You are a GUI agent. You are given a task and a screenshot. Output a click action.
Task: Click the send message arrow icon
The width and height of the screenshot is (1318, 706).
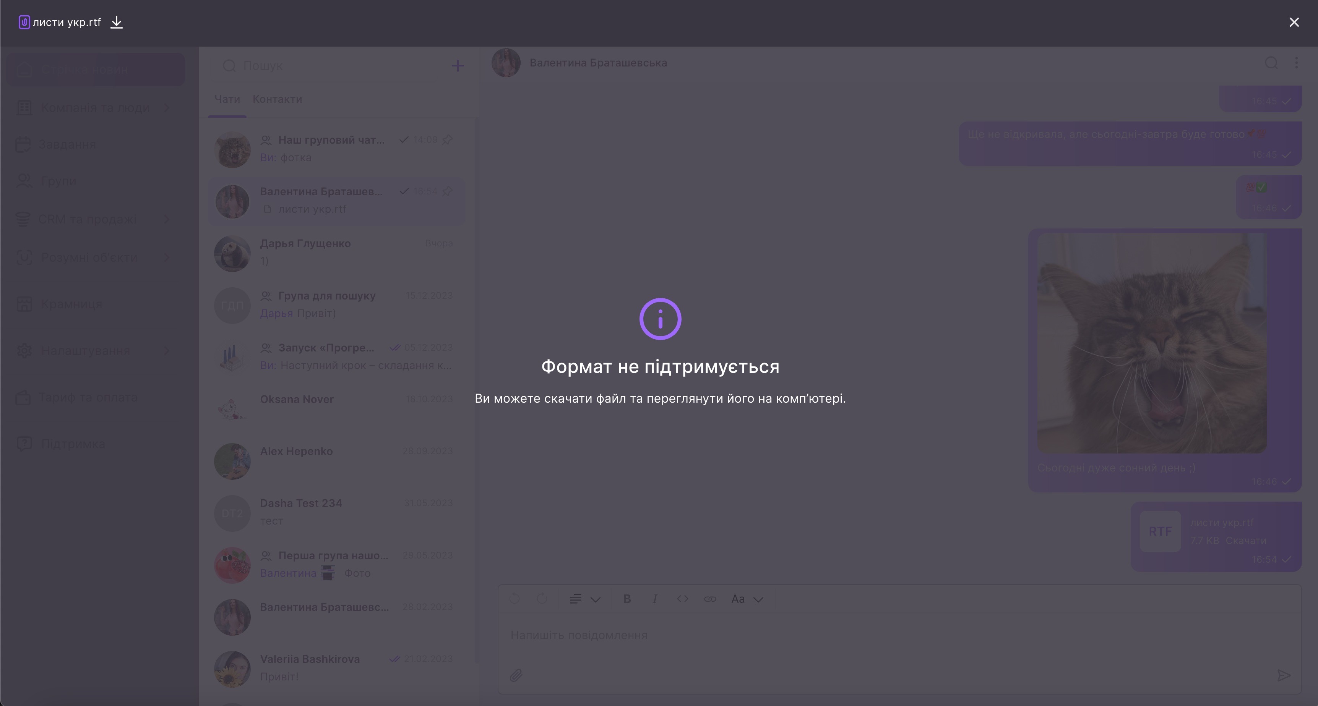(1283, 676)
